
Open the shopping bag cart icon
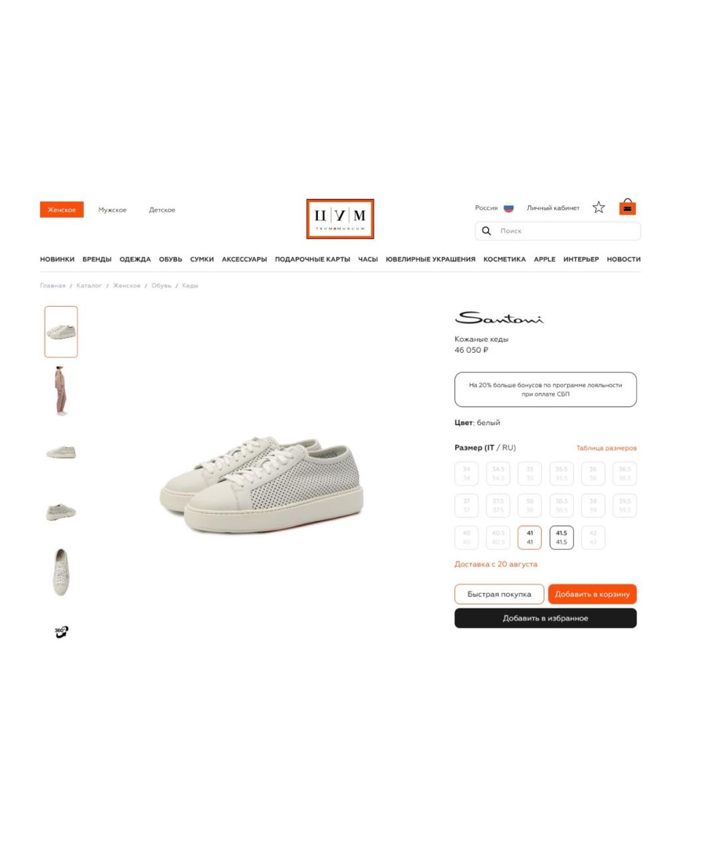627,207
